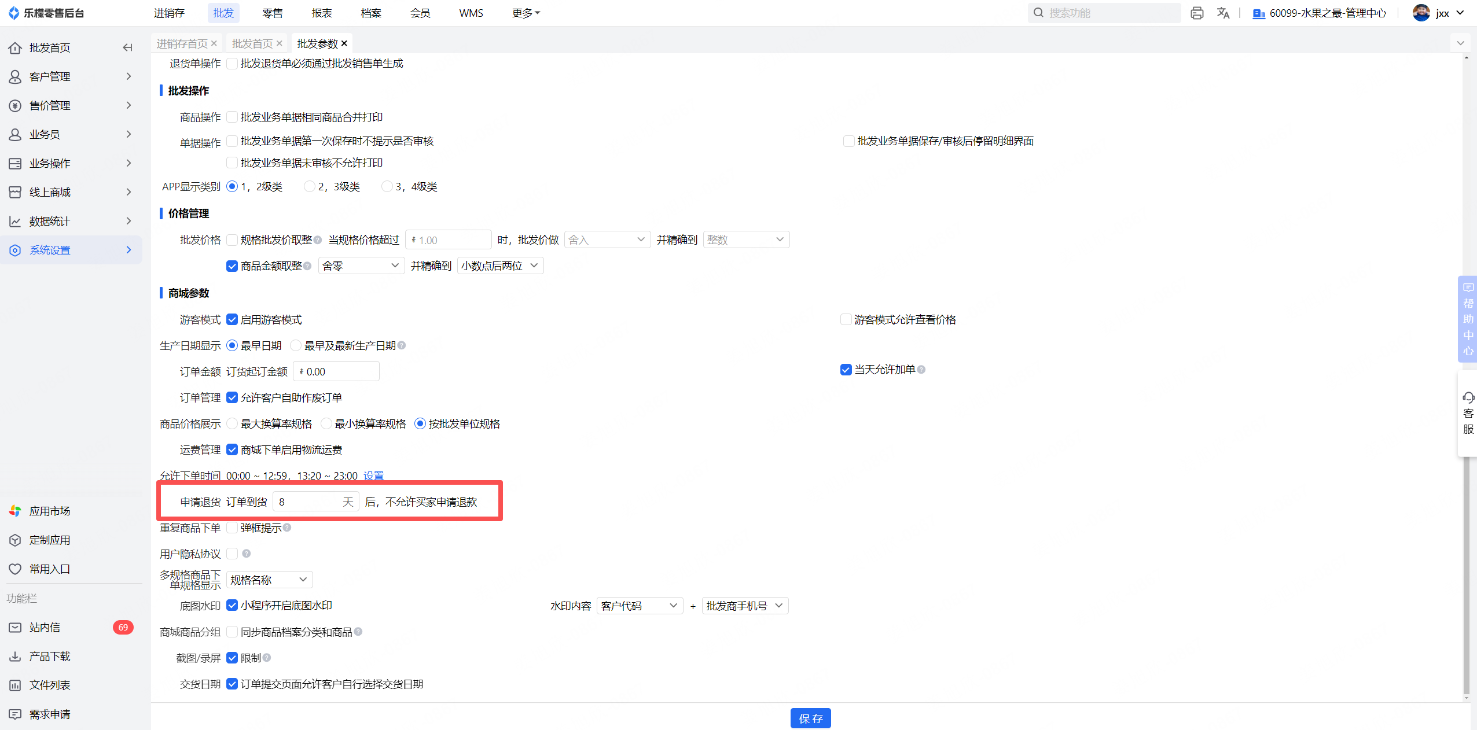Image resolution: width=1477 pixels, height=730 pixels.
Task: Click the 订单到货 days input field
Action: (308, 502)
